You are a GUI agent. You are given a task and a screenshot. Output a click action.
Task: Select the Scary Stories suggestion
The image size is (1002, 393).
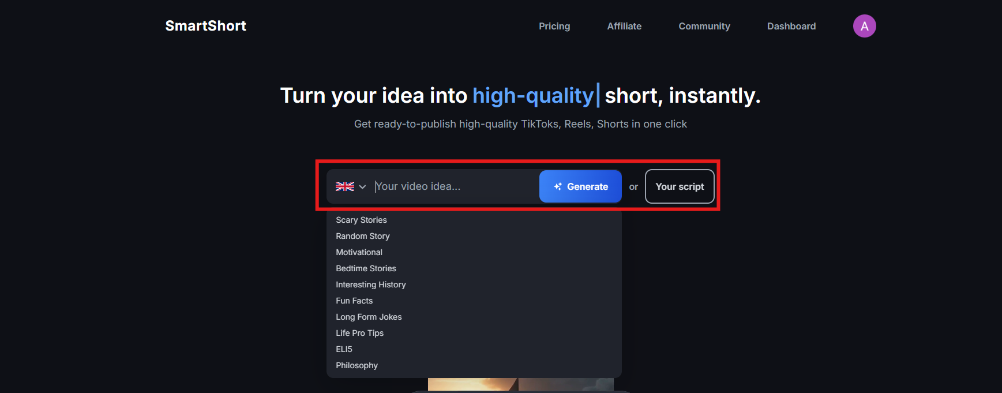361,220
